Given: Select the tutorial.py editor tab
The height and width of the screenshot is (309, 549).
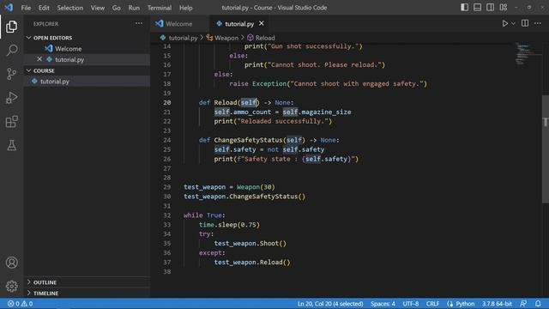Looking at the screenshot, I should (239, 24).
